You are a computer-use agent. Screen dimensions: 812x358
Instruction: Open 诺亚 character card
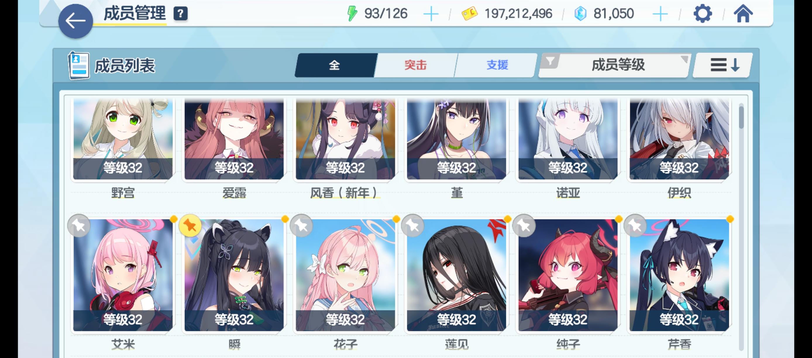(x=568, y=148)
